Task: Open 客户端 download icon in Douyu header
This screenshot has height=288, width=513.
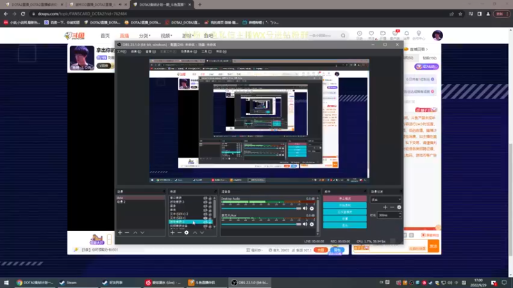Action: pos(395,35)
